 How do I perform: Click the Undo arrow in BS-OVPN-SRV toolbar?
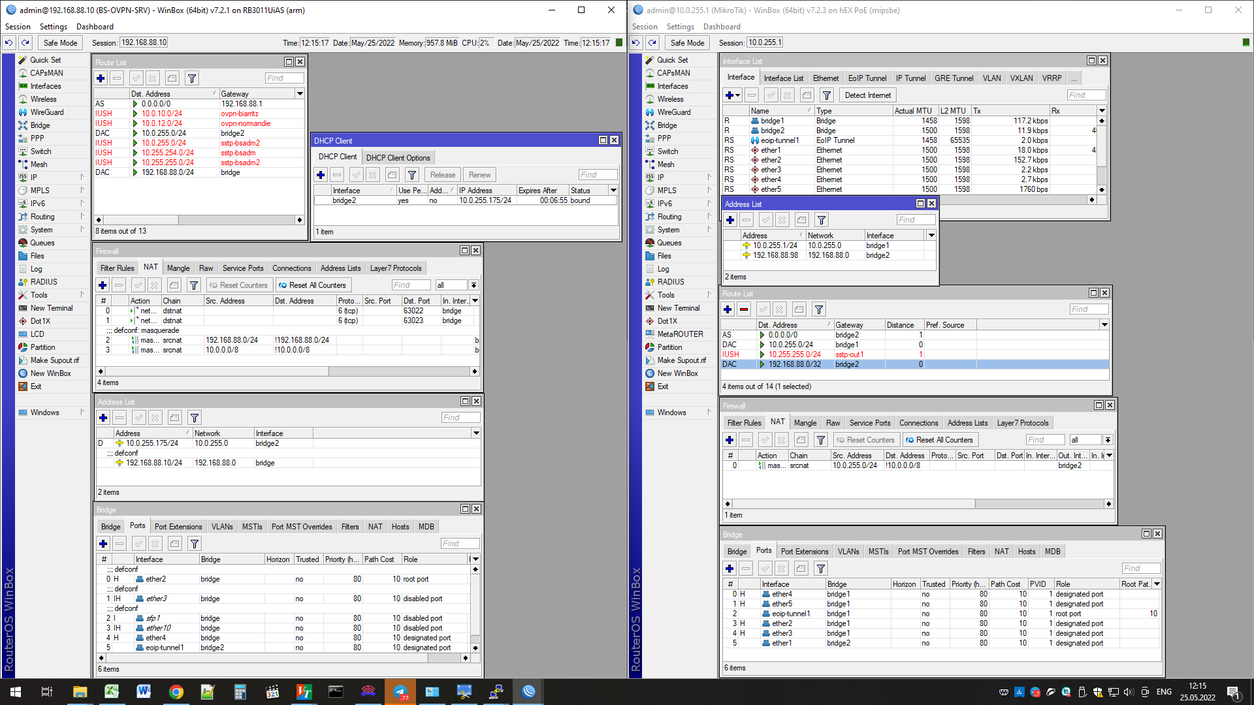(9, 43)
